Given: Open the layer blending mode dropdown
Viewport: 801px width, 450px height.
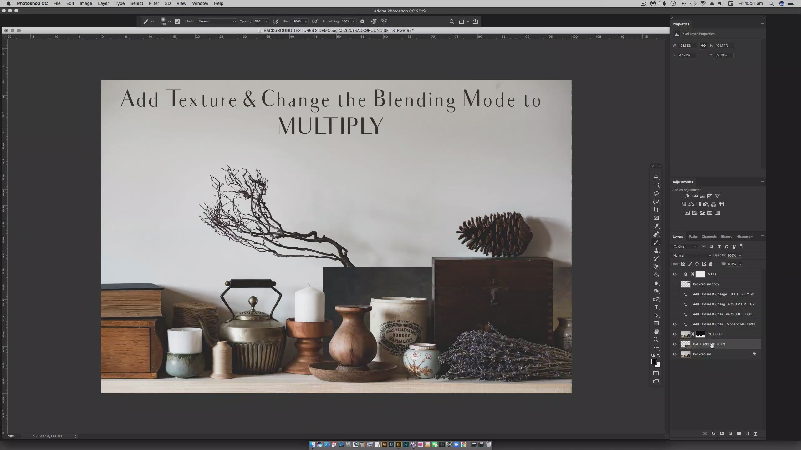Looking at the screenshot, I should (x=692, y=255).
